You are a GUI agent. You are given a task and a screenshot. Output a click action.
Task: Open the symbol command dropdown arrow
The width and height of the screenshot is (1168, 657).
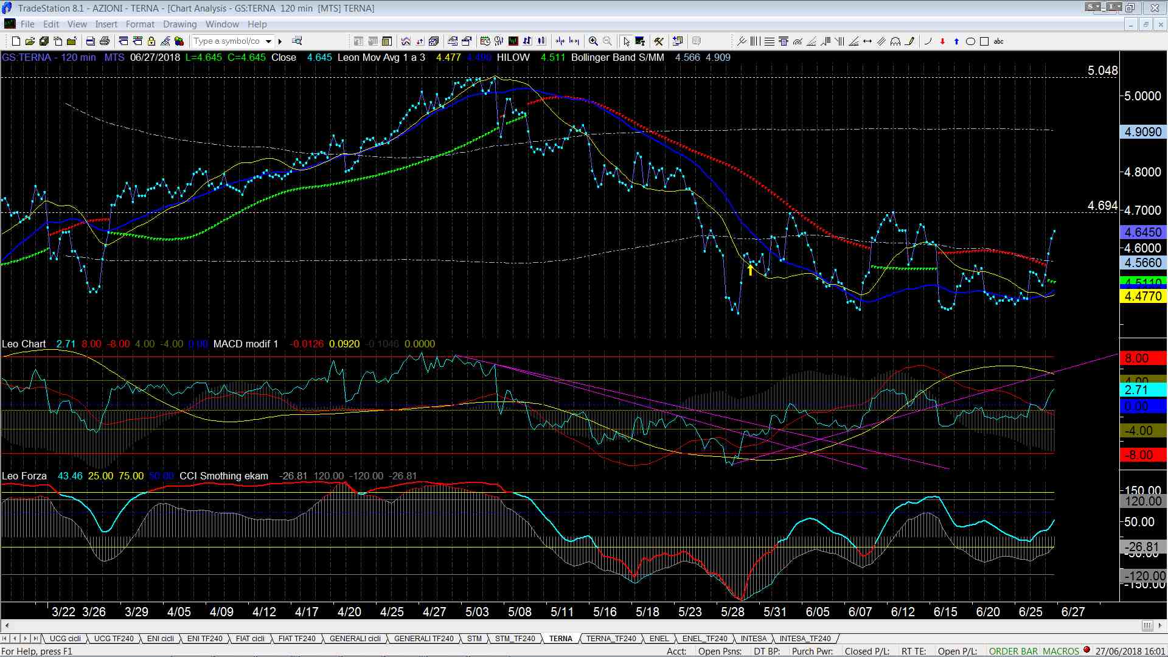(x=268, y=41)
